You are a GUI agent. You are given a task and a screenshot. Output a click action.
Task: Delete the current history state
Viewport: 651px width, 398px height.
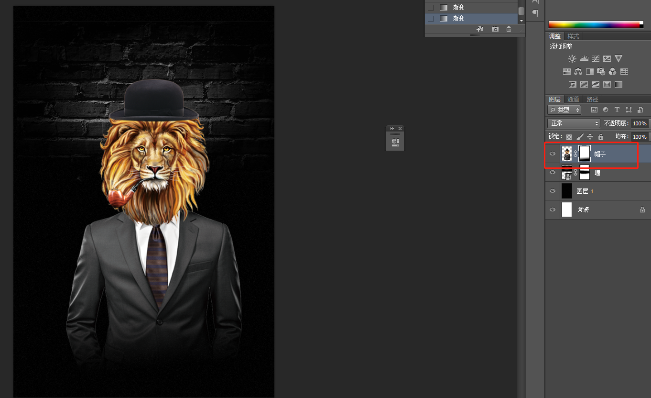pos(509,29)
